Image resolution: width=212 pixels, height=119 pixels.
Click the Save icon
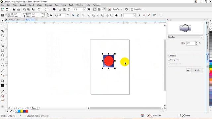click(14, 9)
